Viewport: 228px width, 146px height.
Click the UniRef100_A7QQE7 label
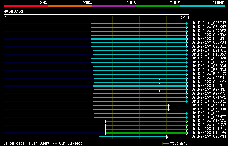[209, 31]
